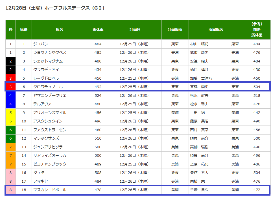Click trainer name 斉藤 崇史
This screenshot has height=197, width=273.
pos(199,87)
